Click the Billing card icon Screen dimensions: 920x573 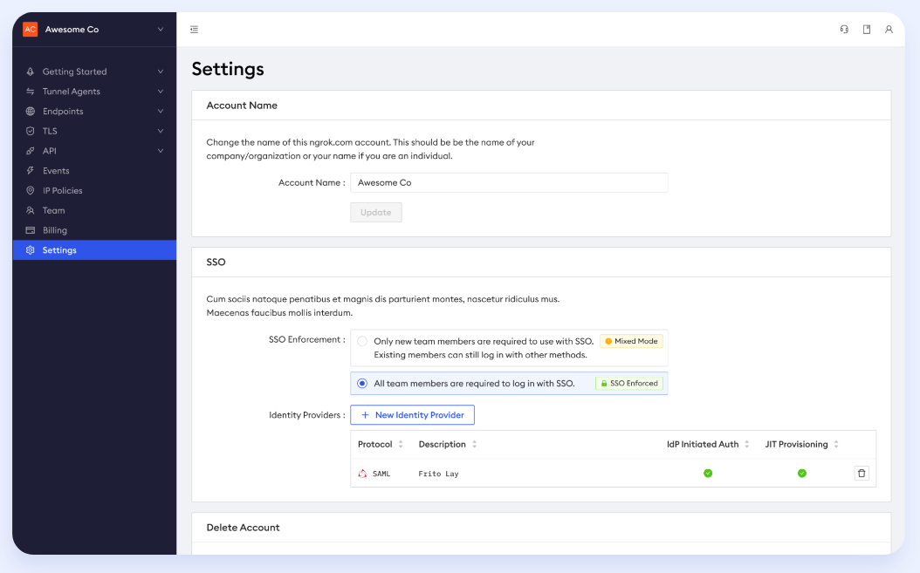[x=31, y=230]
